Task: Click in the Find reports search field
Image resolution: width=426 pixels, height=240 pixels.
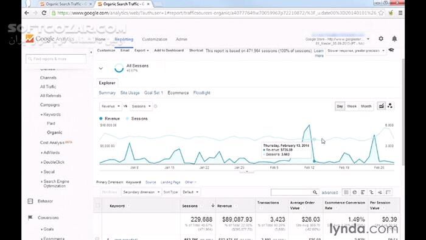Action: [56, 58]
